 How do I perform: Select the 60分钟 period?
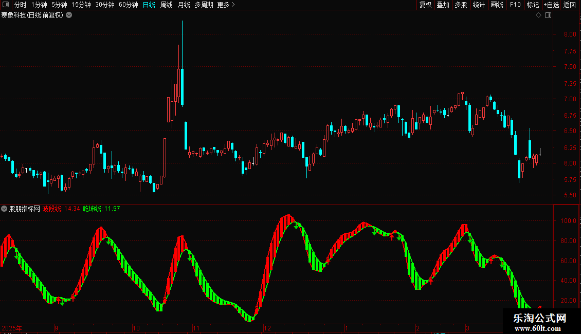click(x=129, y=5)
